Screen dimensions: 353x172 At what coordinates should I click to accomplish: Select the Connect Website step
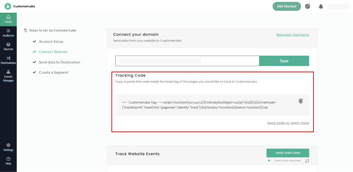pyautogui.click(x=53, y=52)
